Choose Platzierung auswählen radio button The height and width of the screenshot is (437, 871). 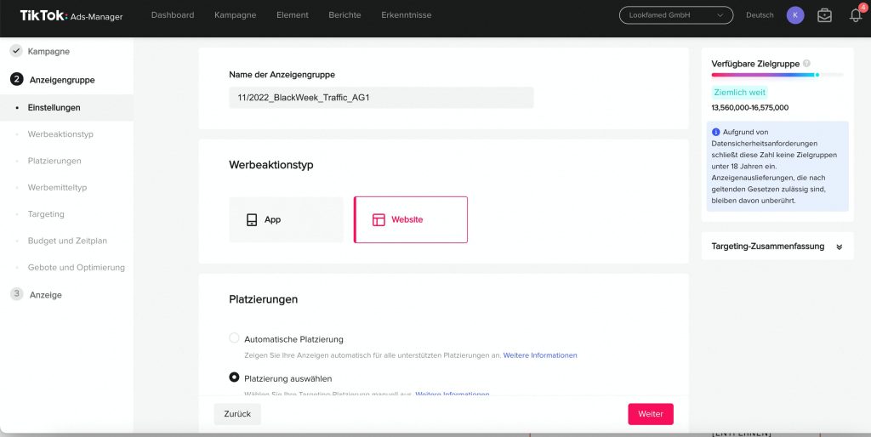pyautogui.click(x=235, y=377)
